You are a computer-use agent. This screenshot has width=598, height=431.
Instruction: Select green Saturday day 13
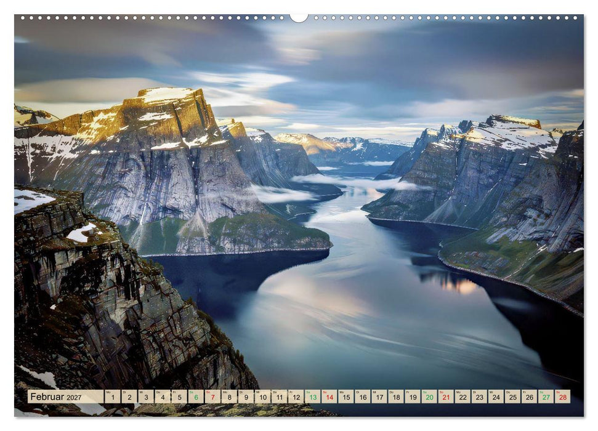(313, 397)
